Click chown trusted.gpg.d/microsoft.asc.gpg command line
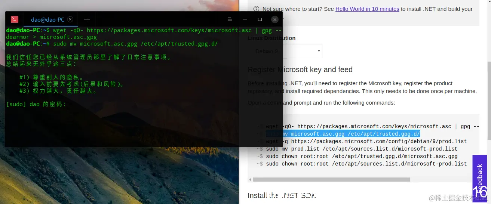Image resolution: width=491 pixels, height=204 pixels. (362, 156)
